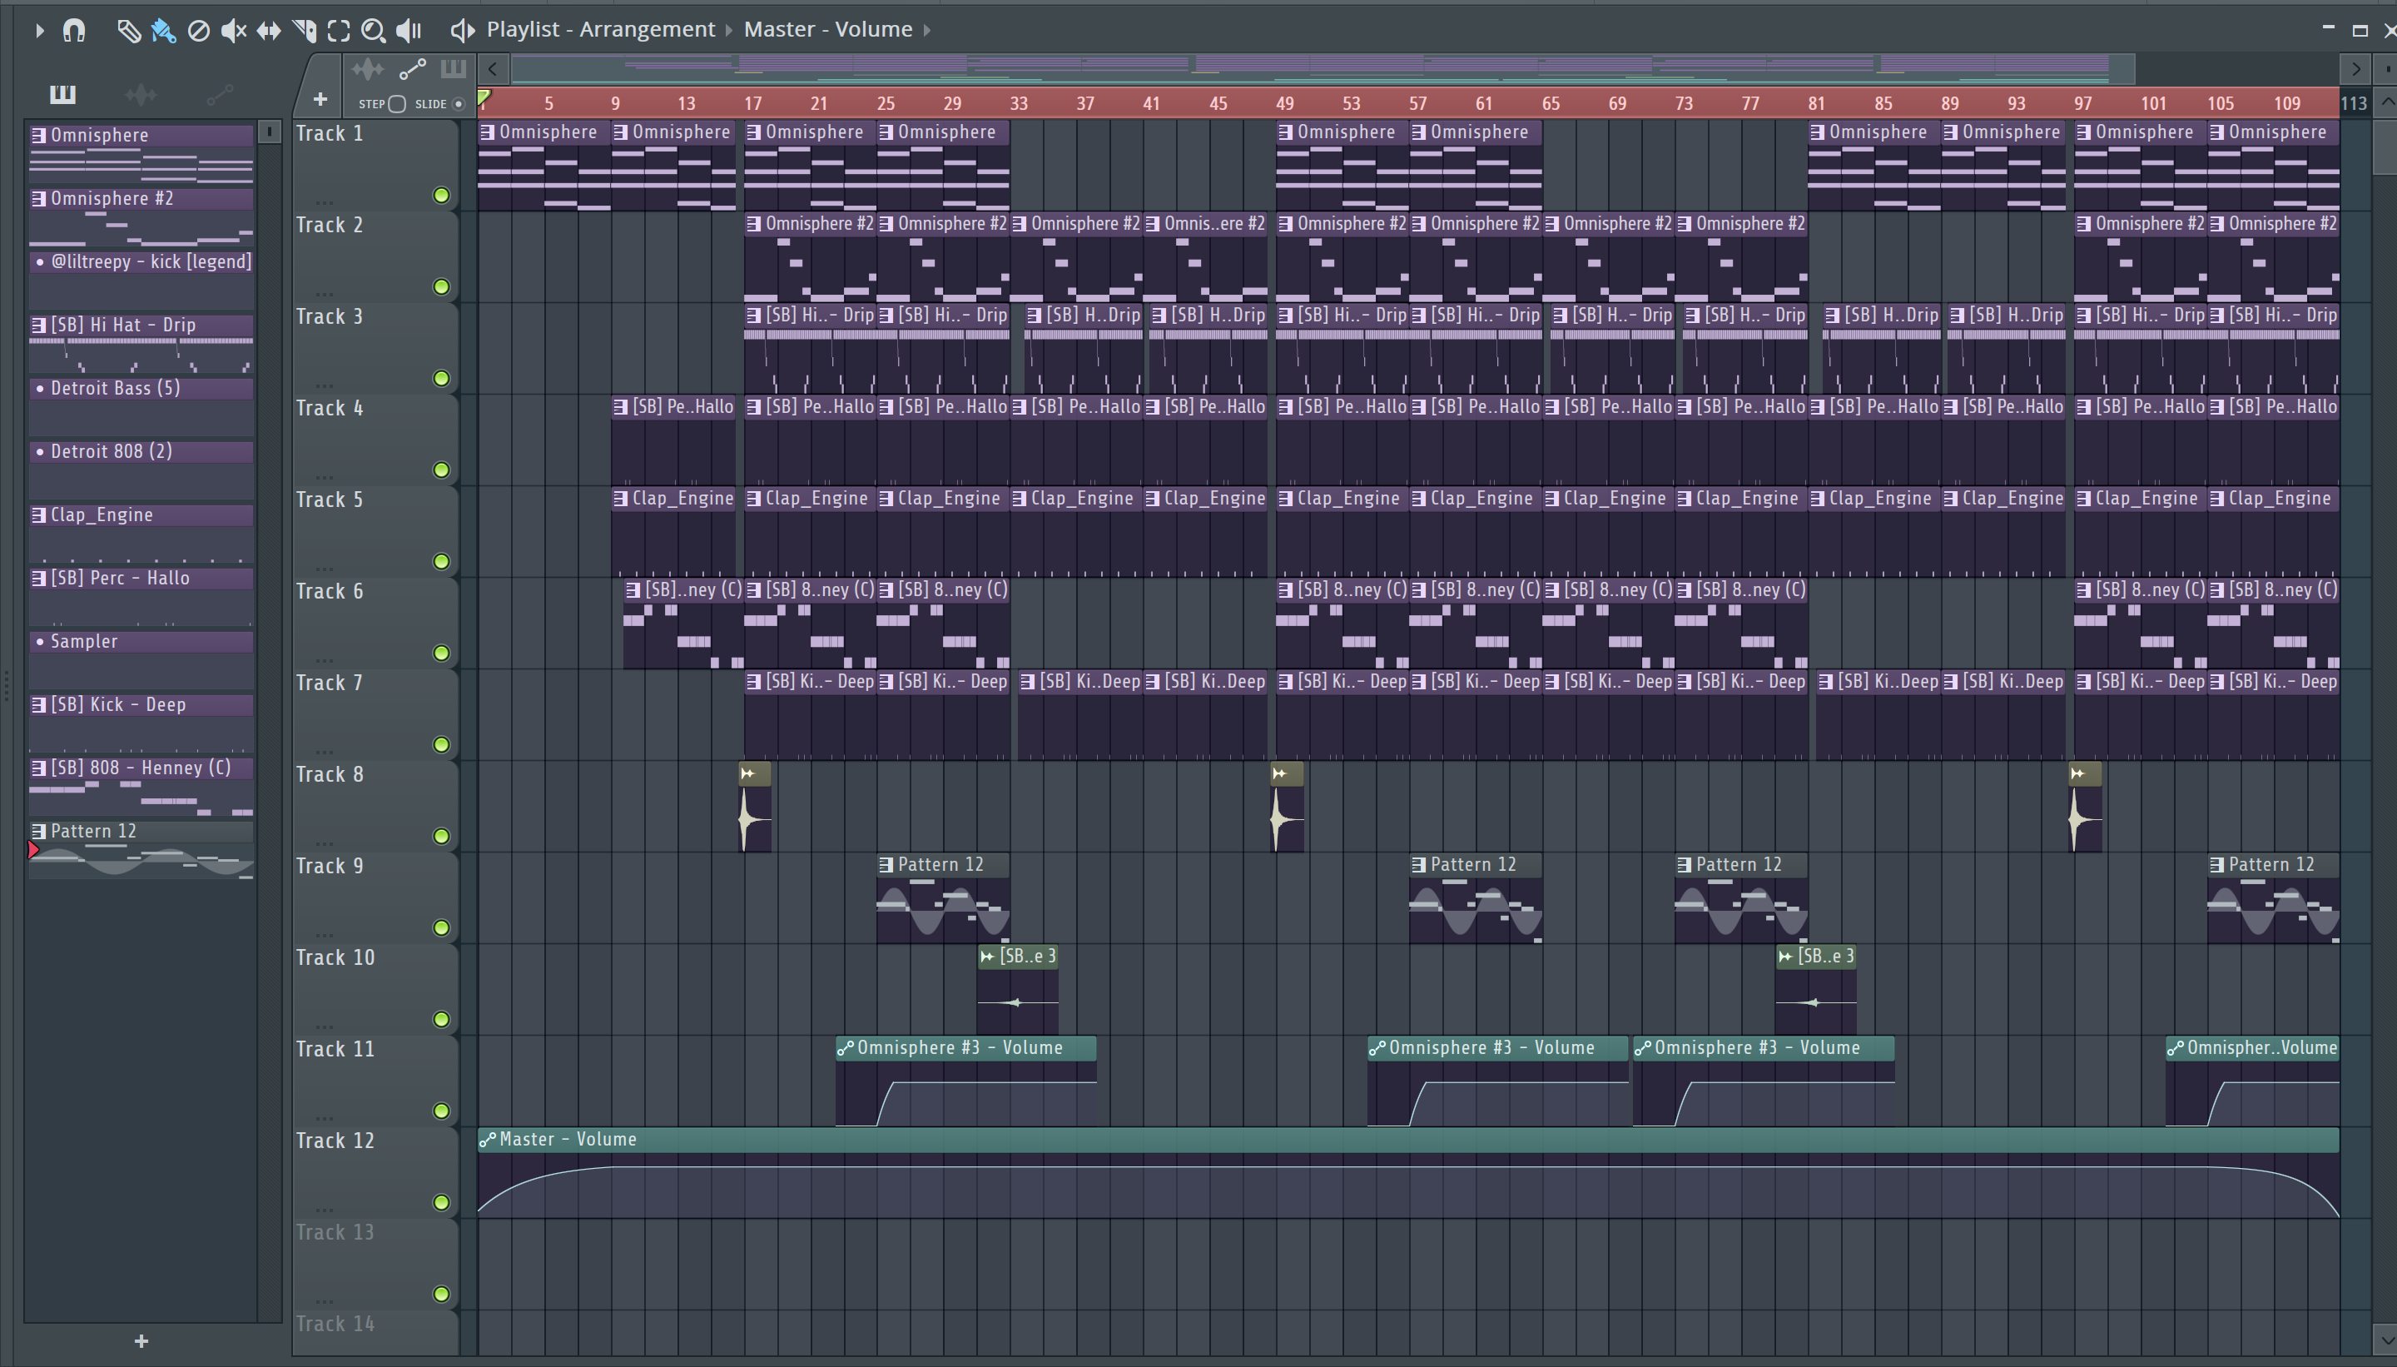Open first Pattern 12 clip menu on Track 9
This screenshot has width=2397, height=1367.
pyautogui.click(x=885, y=865)
